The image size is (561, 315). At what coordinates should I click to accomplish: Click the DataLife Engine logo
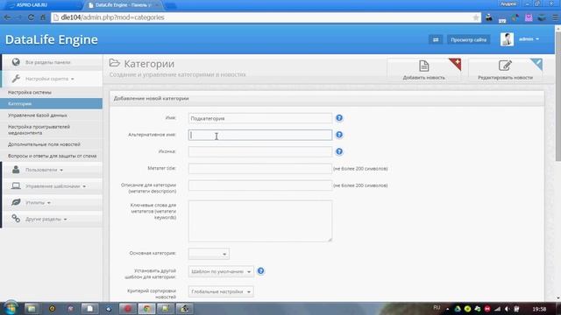pyautogui.click(x=52, y=39)
